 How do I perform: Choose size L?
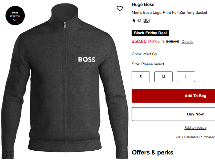[186, 77]
